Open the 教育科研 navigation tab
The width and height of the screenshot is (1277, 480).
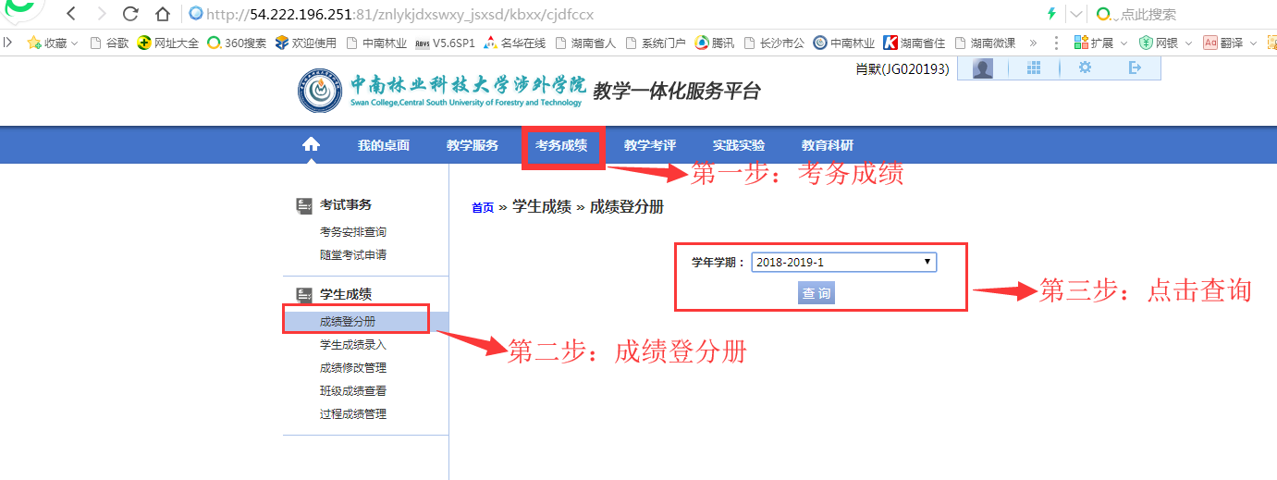tap(828, 145)
